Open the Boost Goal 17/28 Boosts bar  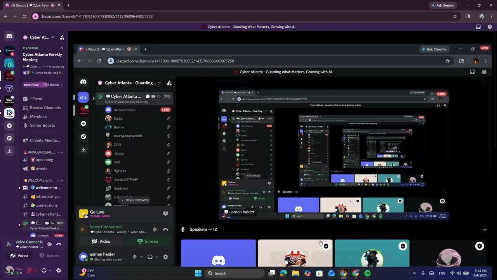click(x=43, y=85)
